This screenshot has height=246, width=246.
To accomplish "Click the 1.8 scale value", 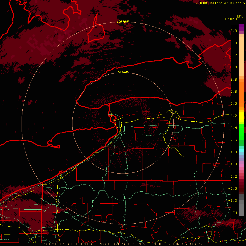I will click(234, 152).
